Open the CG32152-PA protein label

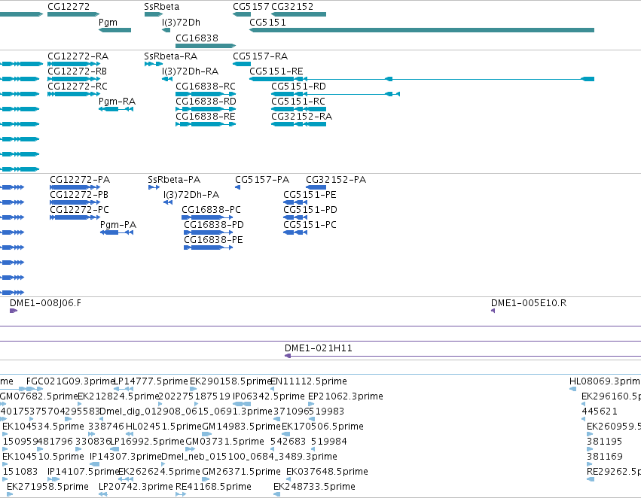click(336, 180)
